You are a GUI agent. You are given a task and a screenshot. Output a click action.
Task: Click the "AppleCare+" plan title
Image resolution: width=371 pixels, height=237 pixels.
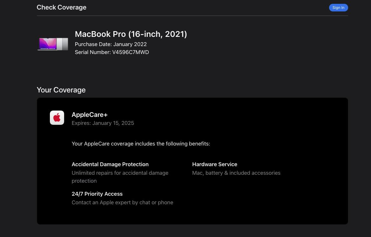[x=90, y=115]
